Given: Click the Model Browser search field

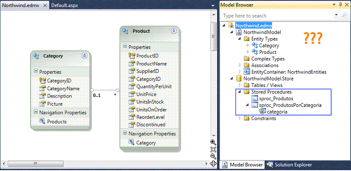Looking at the screenshot, I should click(x=278, y=16).
